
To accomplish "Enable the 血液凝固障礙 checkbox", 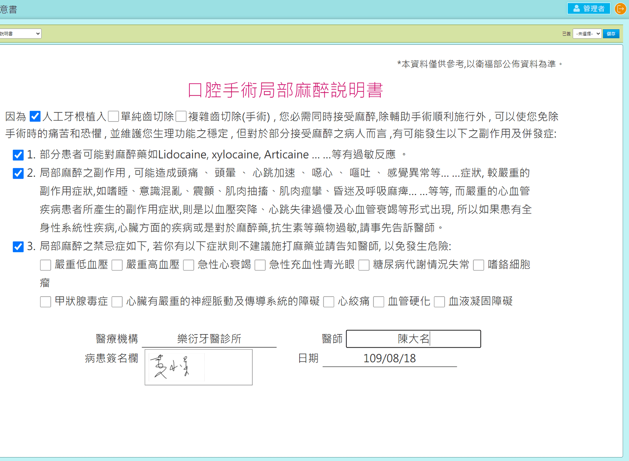I will 440,302.
